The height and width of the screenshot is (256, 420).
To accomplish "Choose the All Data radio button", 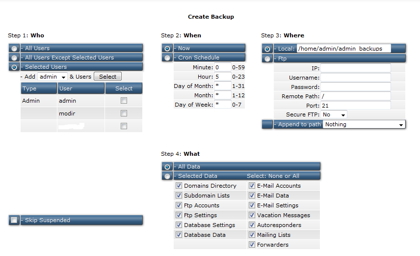I will click(168, 167).
